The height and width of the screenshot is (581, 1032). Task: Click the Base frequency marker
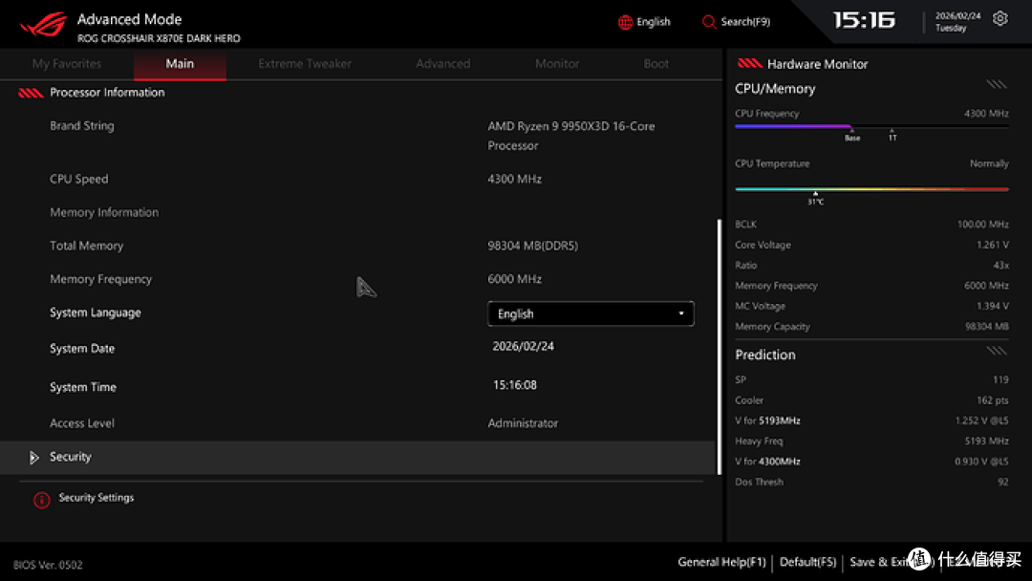click(x=851, y=135)
